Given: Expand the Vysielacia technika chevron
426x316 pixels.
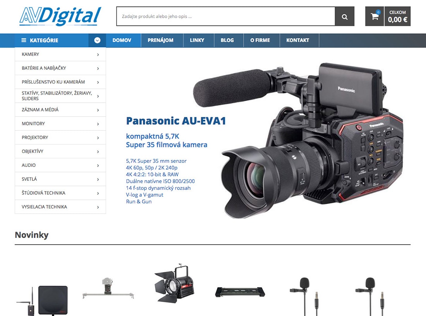Looking at the screenshot, I should point(98,207).
